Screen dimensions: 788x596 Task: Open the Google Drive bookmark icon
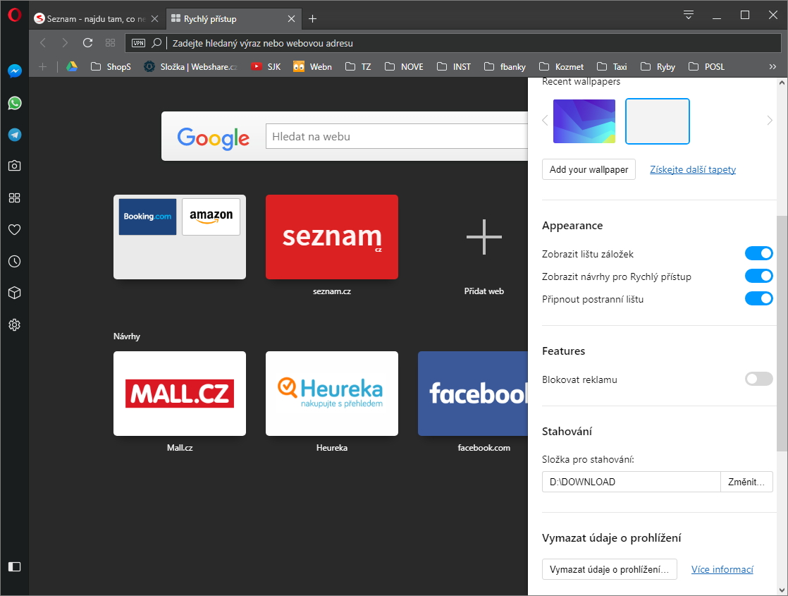pyautogui.click(x=72, y=66)
